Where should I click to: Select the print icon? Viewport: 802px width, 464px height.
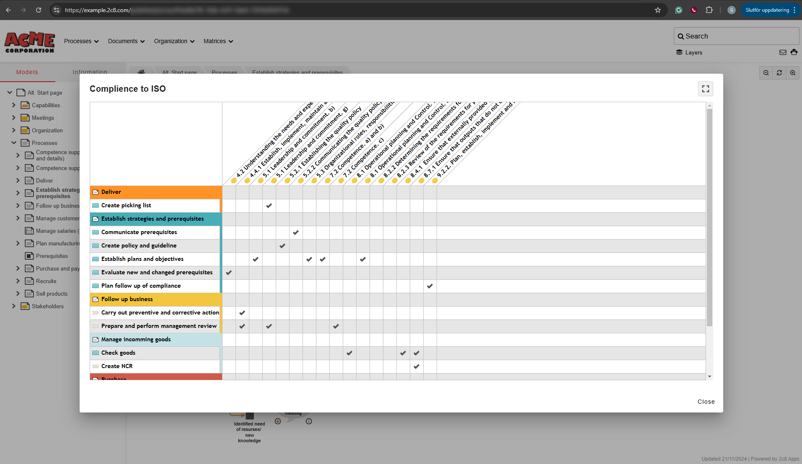794,52
